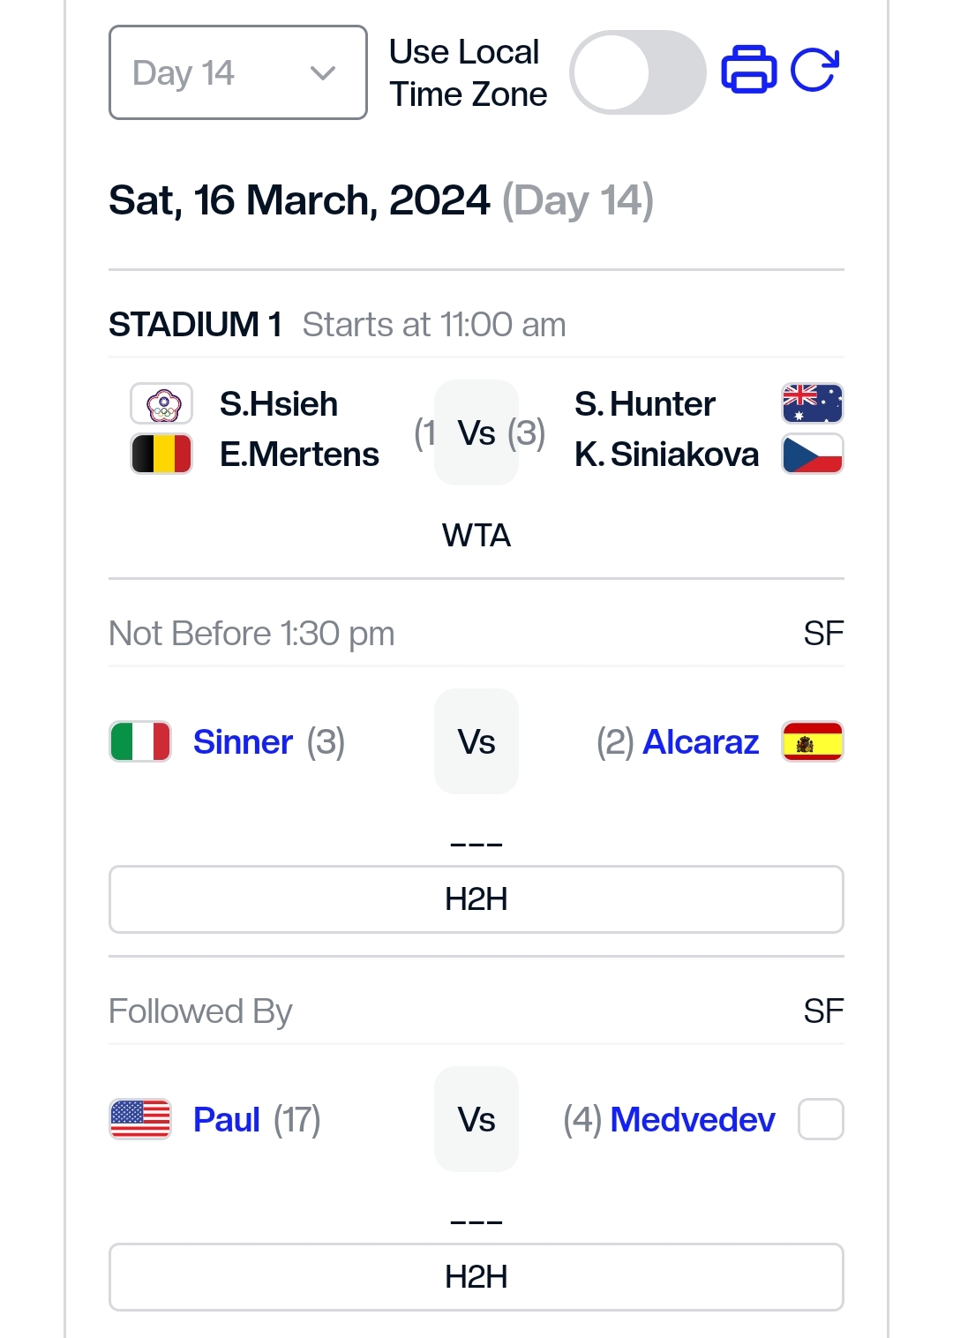Screen dimensions: 953x1338
Task: Open Paul's player profile link
Action: (226, 1120)
